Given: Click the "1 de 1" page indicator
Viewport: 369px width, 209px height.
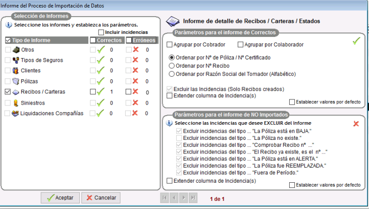Looking at the screenshot, I should (x=217, y=199).
